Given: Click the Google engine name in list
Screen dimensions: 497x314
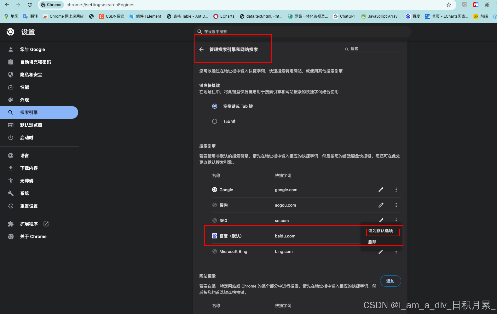Looking at the screenshot, I should [226, 190].
